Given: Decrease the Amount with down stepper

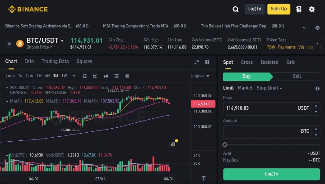Looking at the screenshot, I should [316, 135].
